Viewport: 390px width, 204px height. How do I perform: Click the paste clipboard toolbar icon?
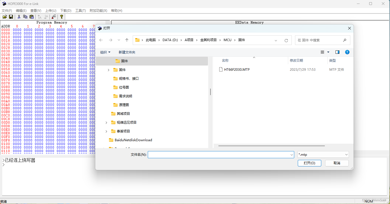click(31, 17)
